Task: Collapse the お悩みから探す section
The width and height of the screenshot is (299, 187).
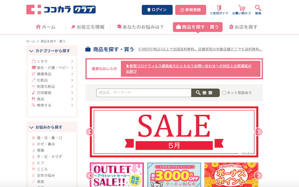Action: pos(31,127)
